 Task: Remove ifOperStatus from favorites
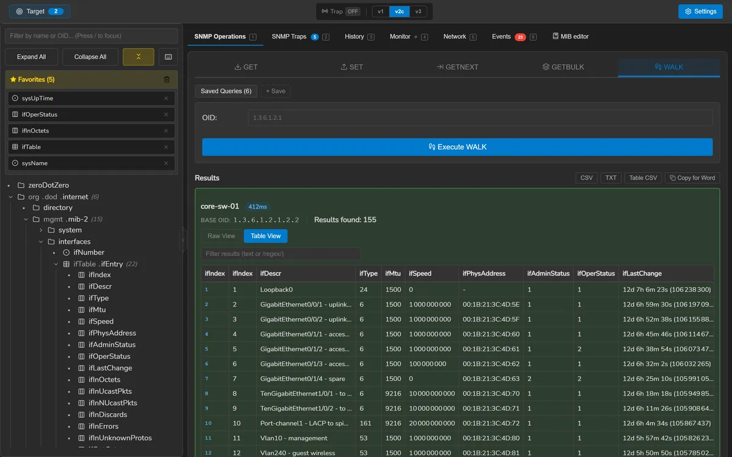(x=166, y=115)
